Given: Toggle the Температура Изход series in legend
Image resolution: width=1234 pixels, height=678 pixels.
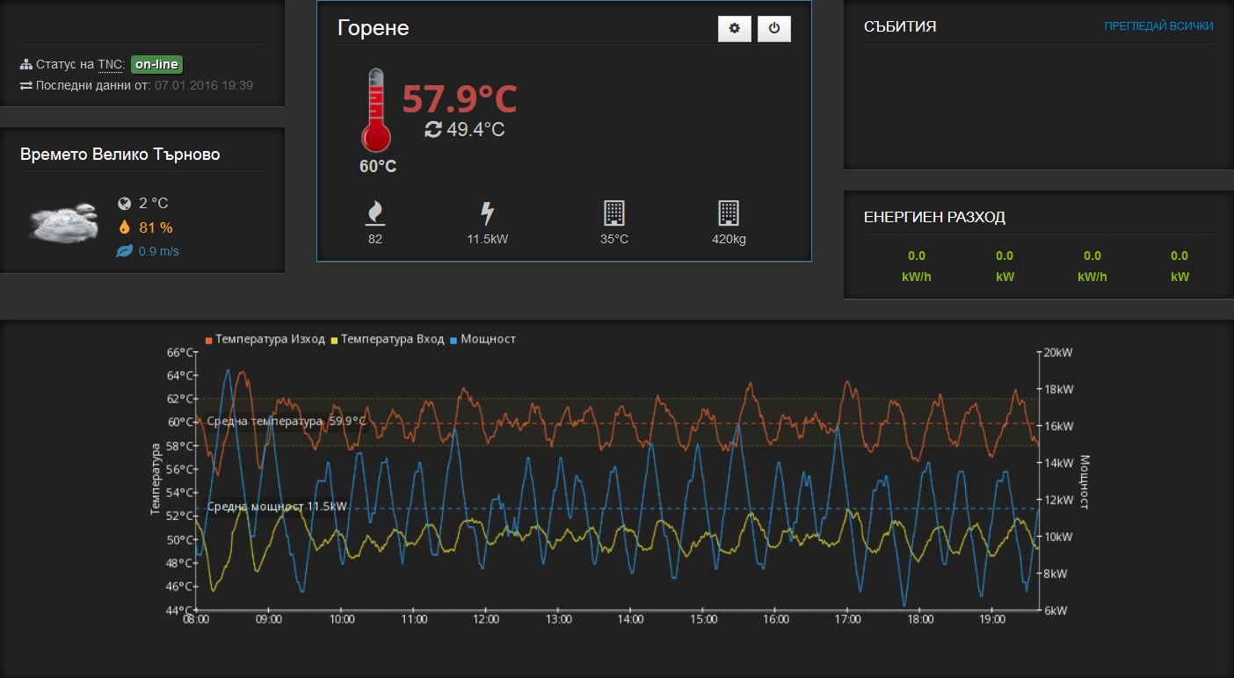Looking at the screenshot, I should click(265, 339).
